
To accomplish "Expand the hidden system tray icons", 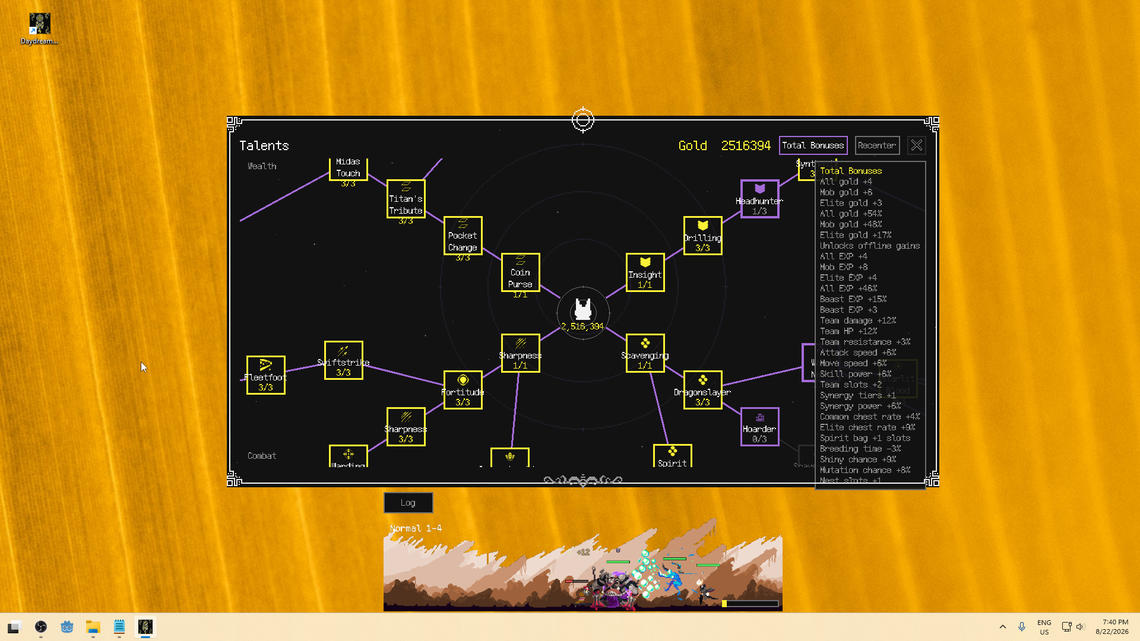I will tap(1003, 627).
